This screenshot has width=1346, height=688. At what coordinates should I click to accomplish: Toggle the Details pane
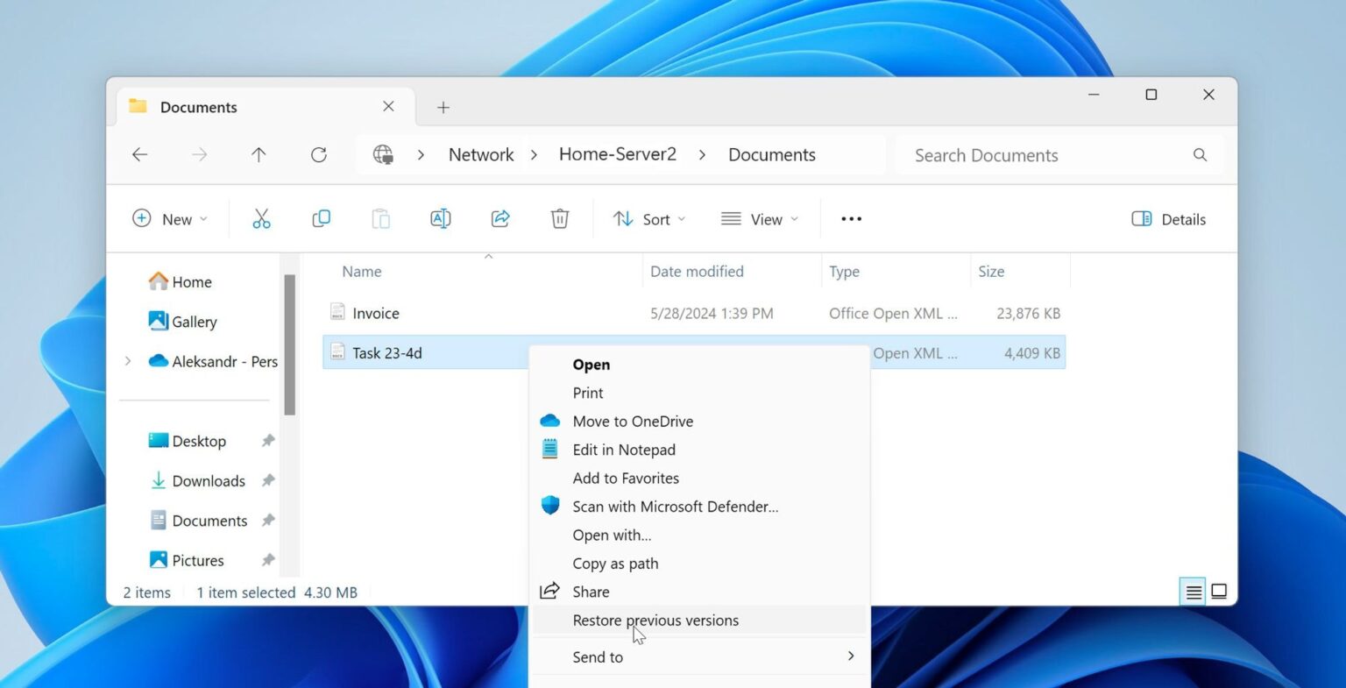pyautogui.click(x=1167, y=218)
